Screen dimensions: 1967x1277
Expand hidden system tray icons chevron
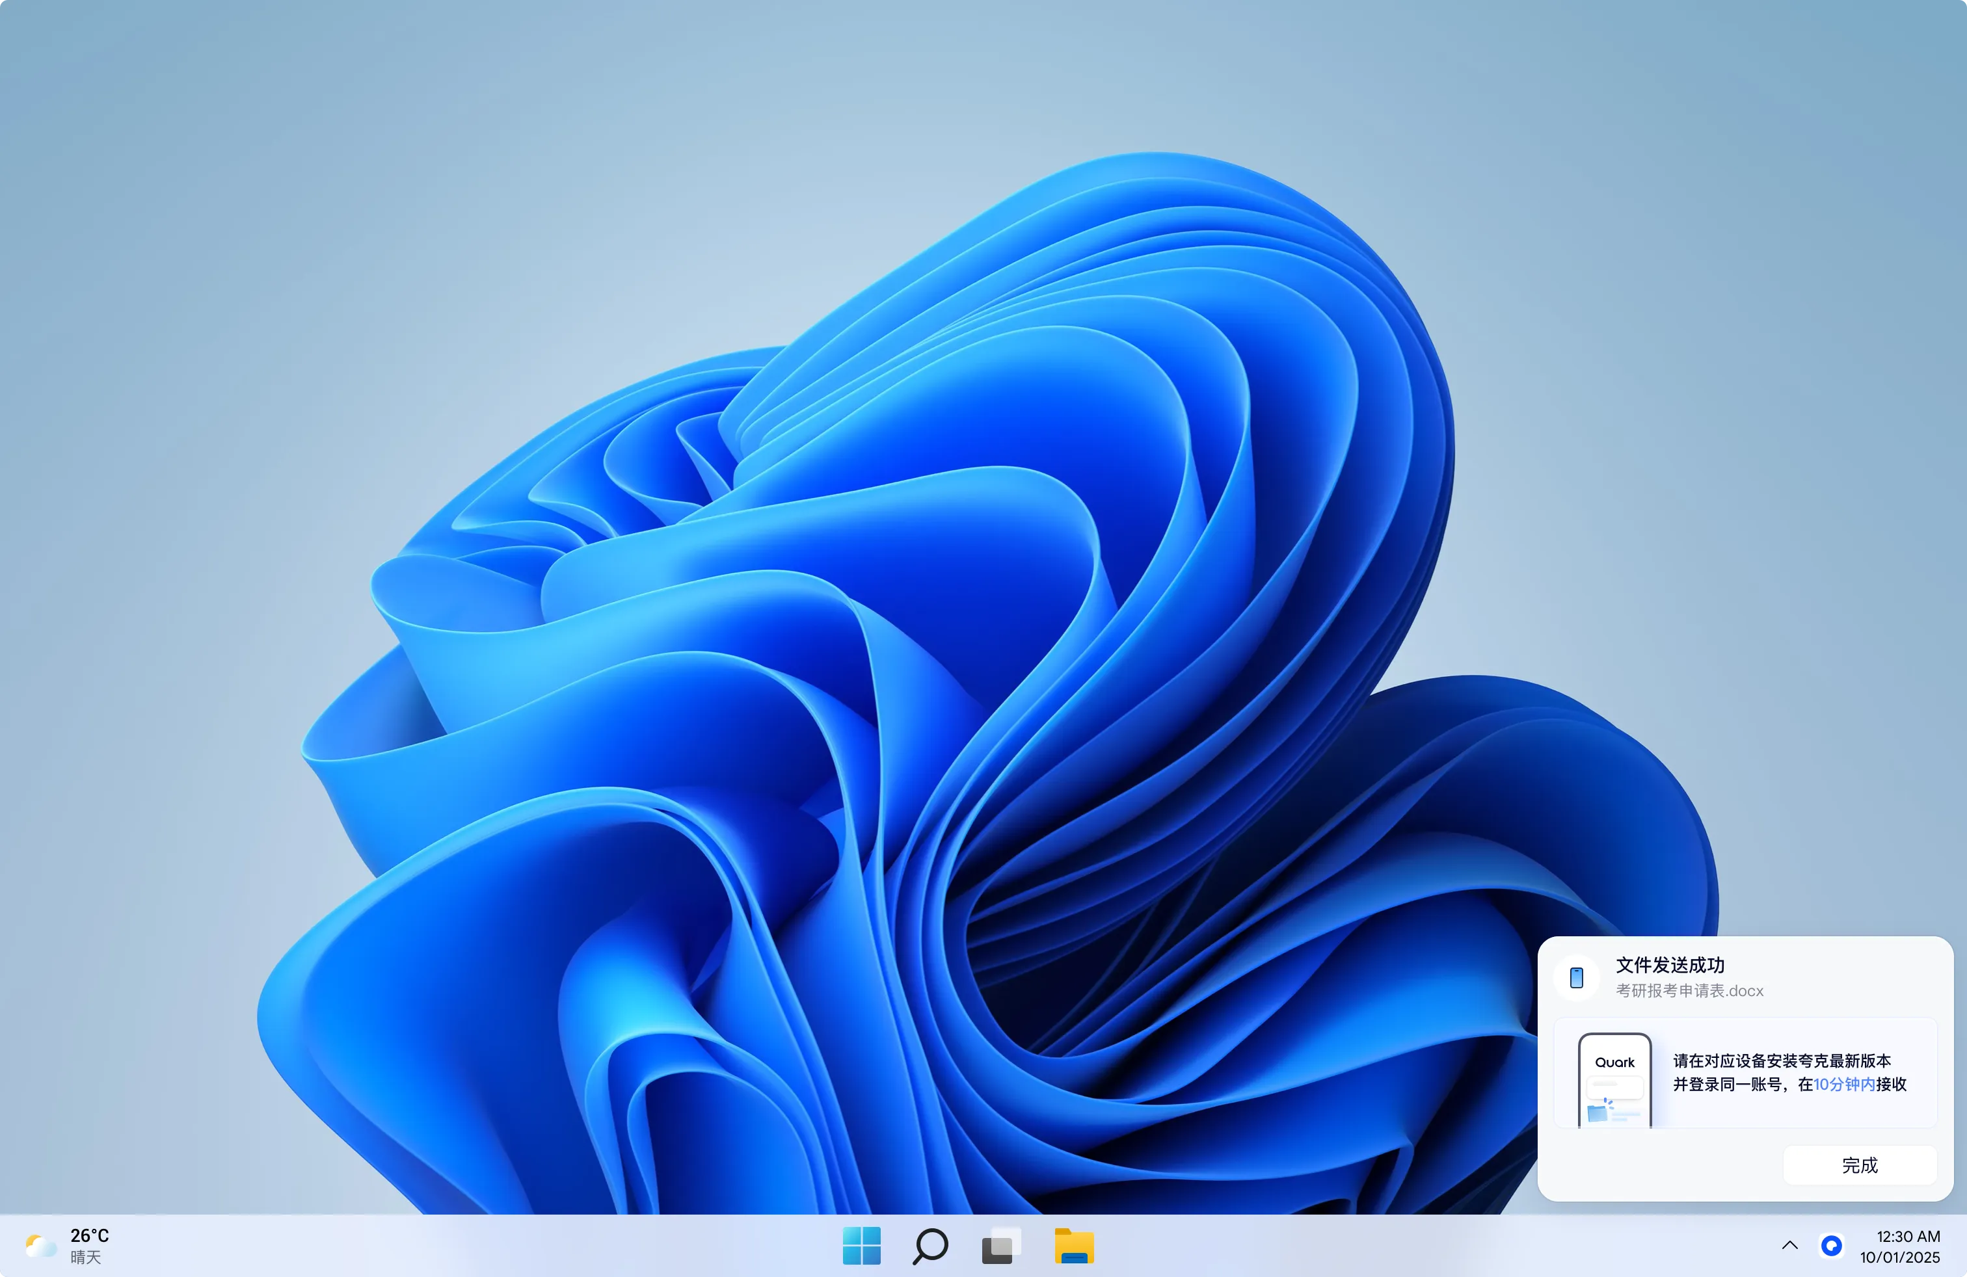[x=1789, y=1246]
